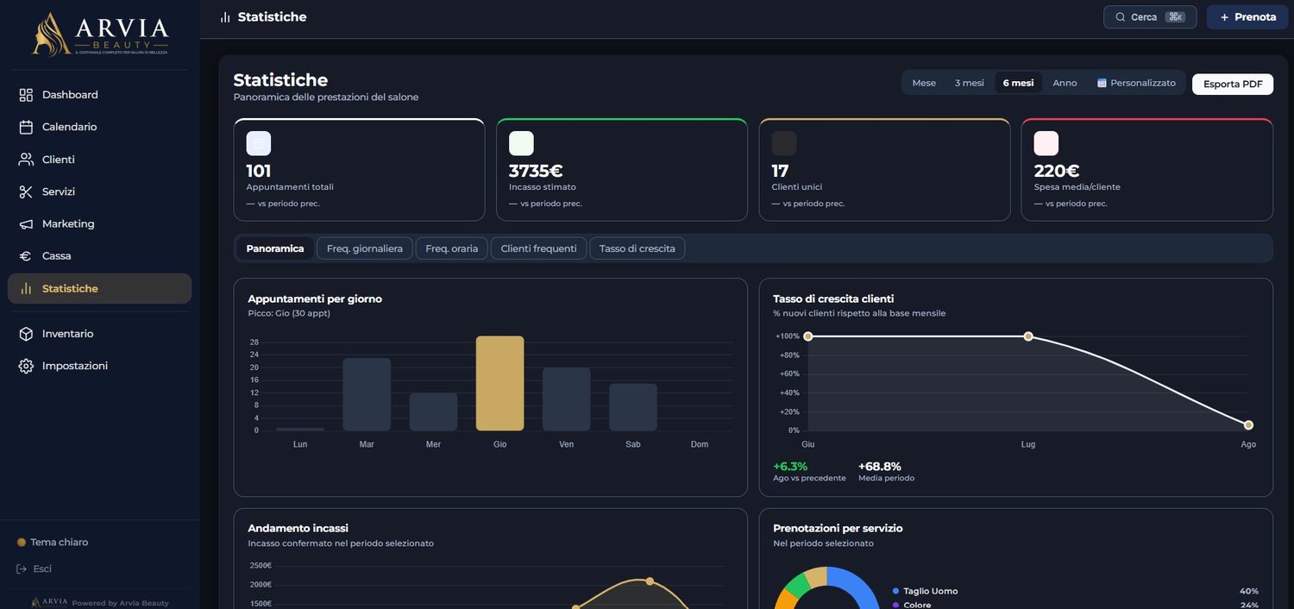
Task: Click the Spesa media/cliente card icon
Action: tap(1046, 143)
